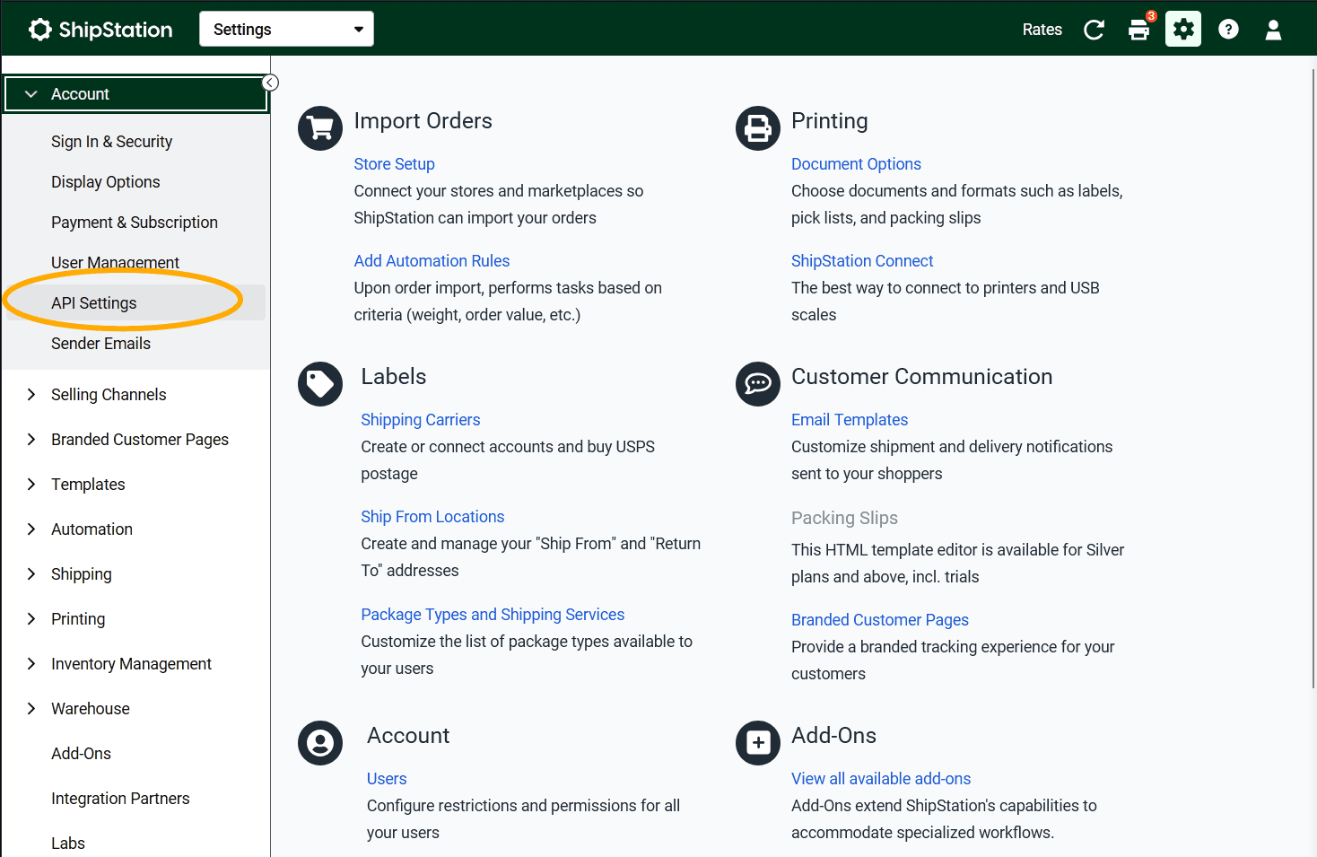Open Integration Partners in sidebar
The image size is (1317, 857).
(120, 799)
